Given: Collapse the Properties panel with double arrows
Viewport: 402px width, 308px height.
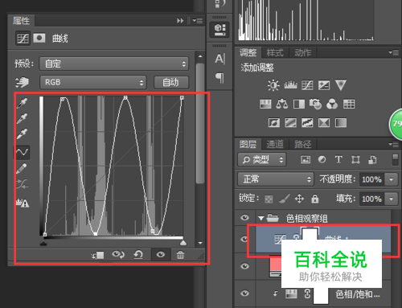Looking at the screenshot, I should (x=180, y=20).
